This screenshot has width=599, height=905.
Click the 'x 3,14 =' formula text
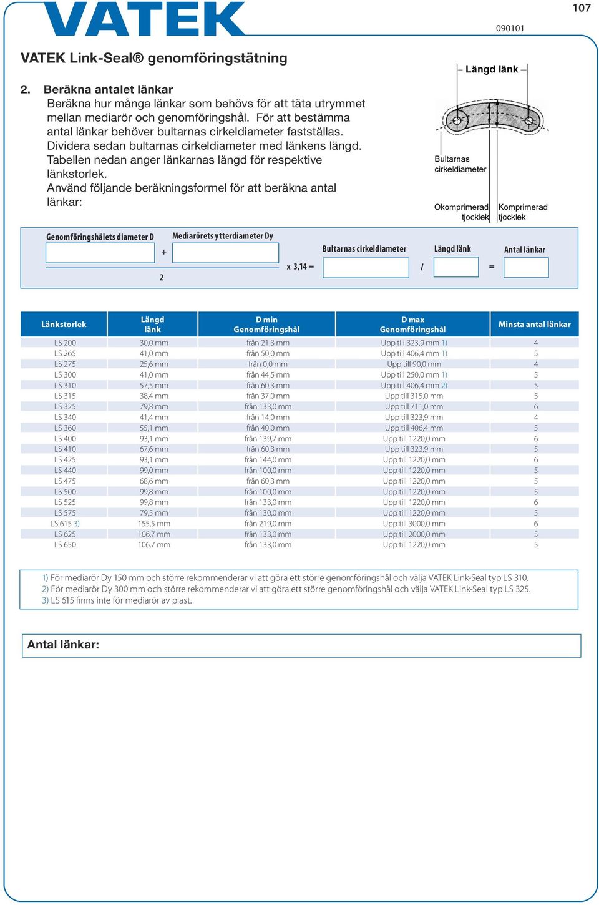tap(300, 267)
